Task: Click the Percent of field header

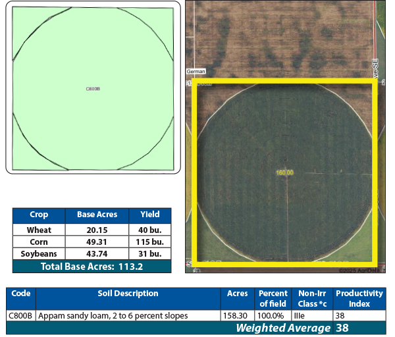Action: 273,298
